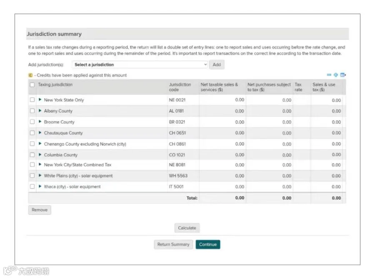Click the Jurisdiction summary heading
The width and height of the screenshot is (375, 278).
[54, 34]
